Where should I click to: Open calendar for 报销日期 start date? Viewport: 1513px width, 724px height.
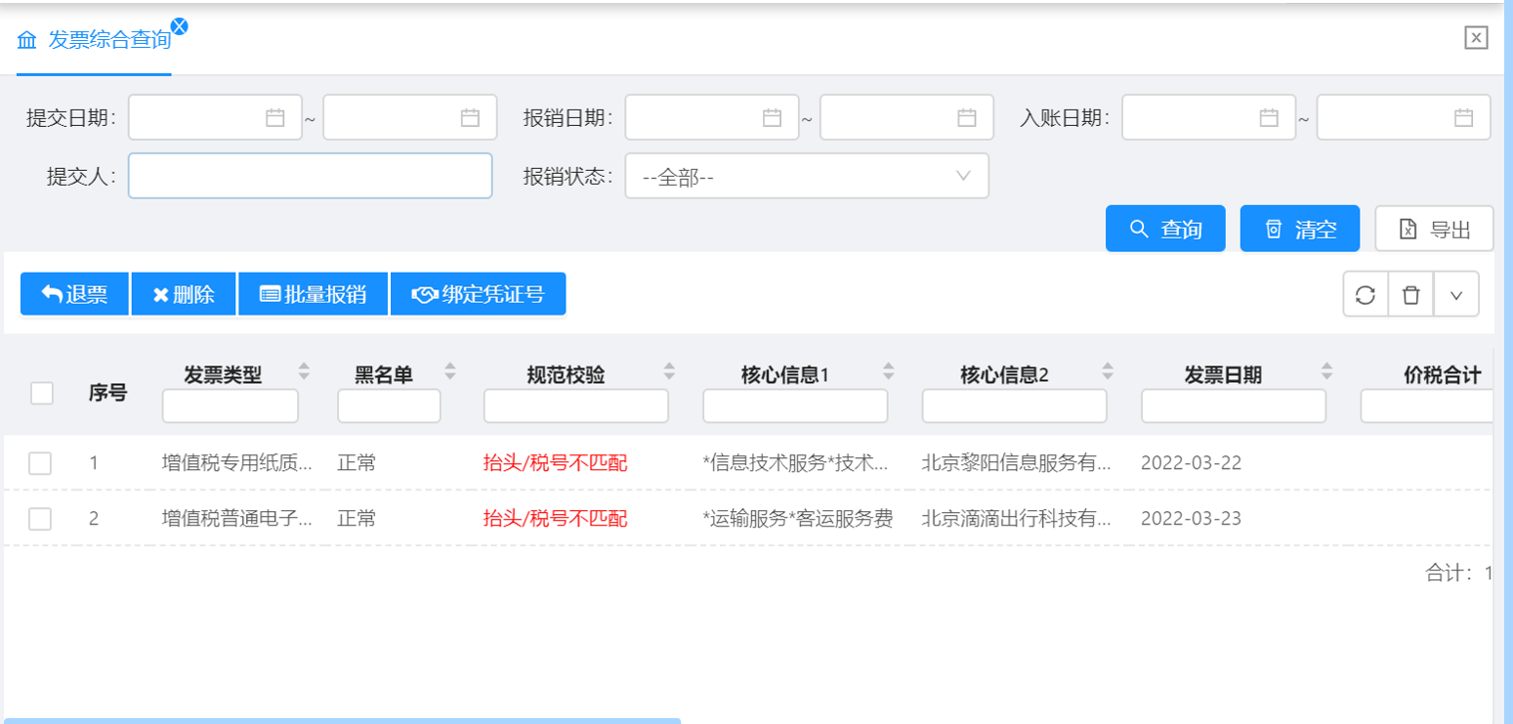pos(773,118)
